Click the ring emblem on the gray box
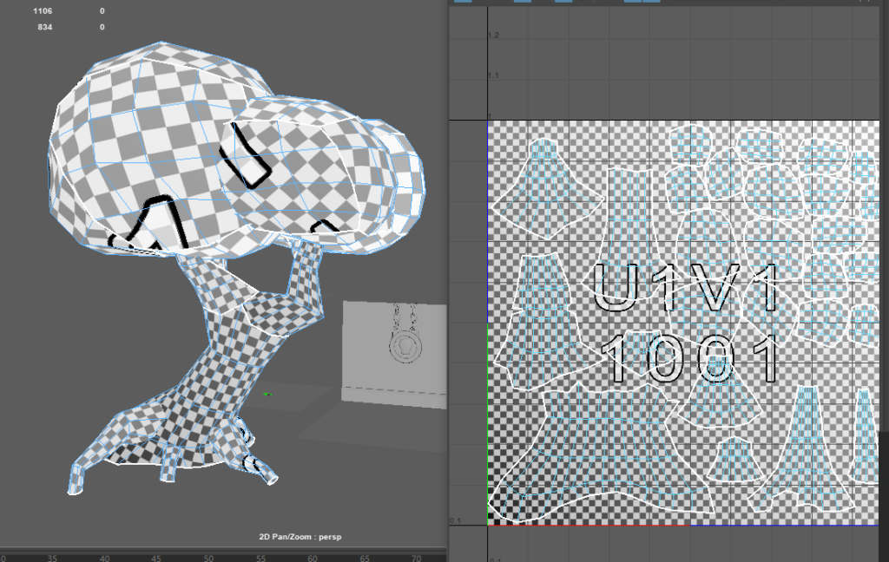 405,346
